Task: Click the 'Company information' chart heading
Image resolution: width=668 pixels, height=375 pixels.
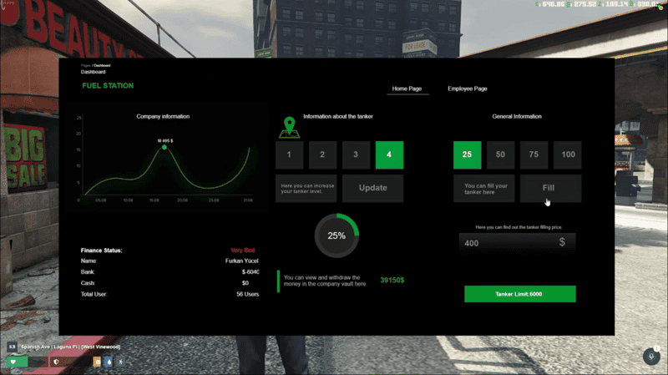Action: [x=163, y=116]
